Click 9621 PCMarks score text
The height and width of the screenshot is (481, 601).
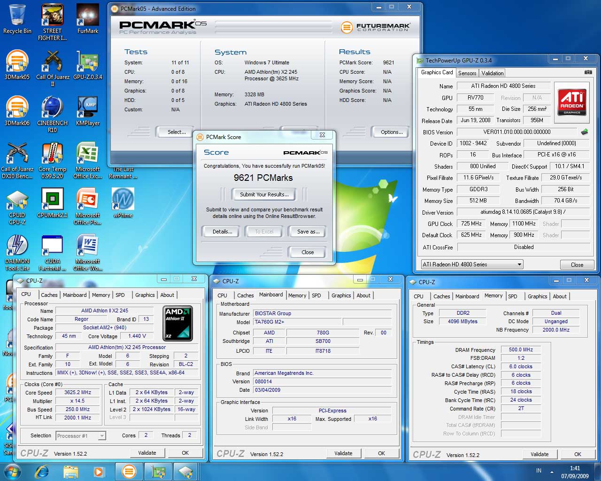(x=263, y=178)
